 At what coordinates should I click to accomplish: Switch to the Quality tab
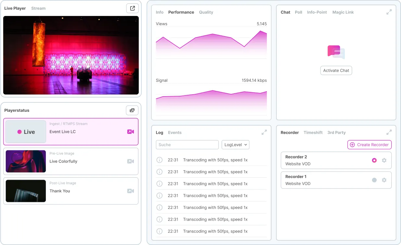coord(206,12)
